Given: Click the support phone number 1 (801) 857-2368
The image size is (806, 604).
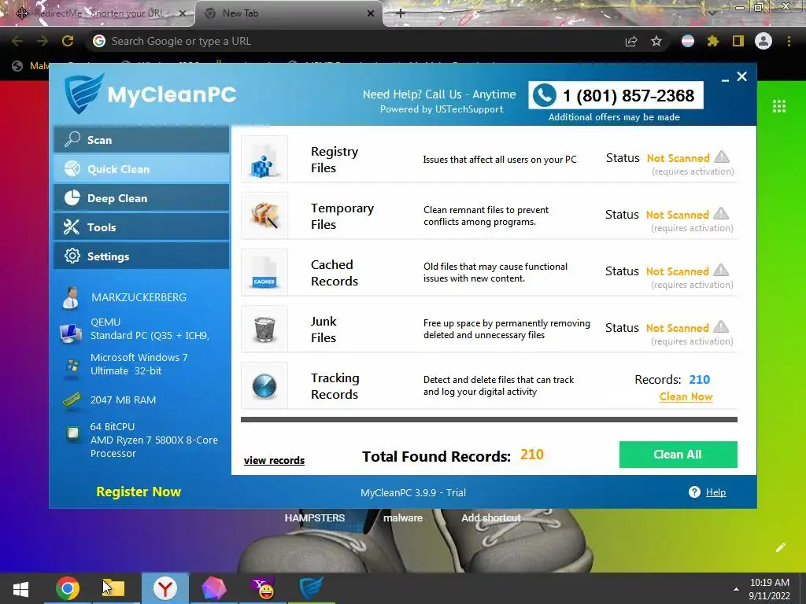Looking at the screenshot, I should (x=629, y=95).
